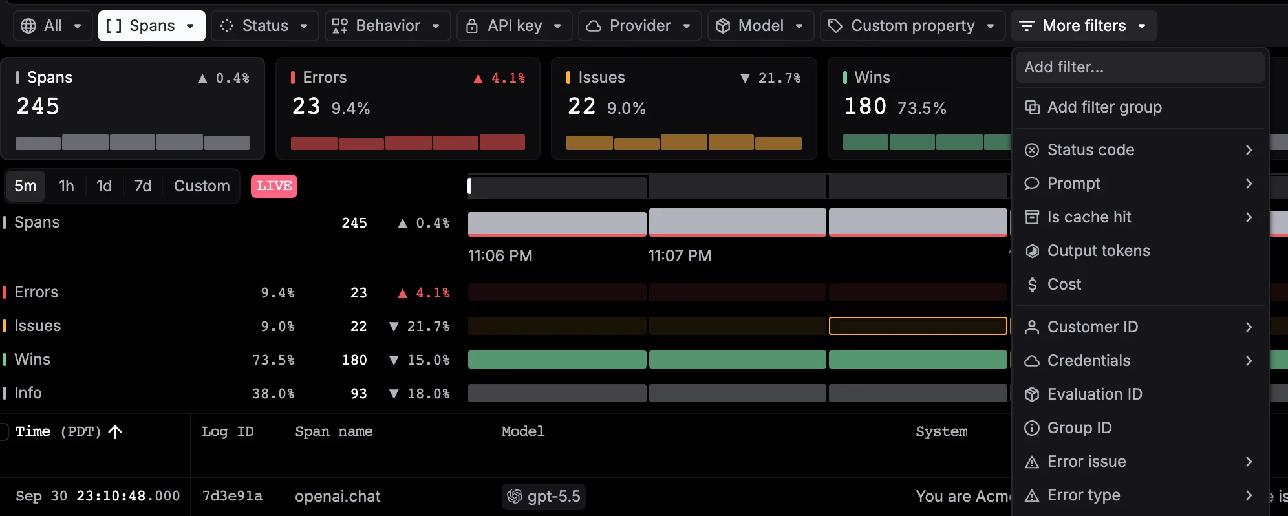
Task: Toggle the LIVE mode badge
Action: 274,186
